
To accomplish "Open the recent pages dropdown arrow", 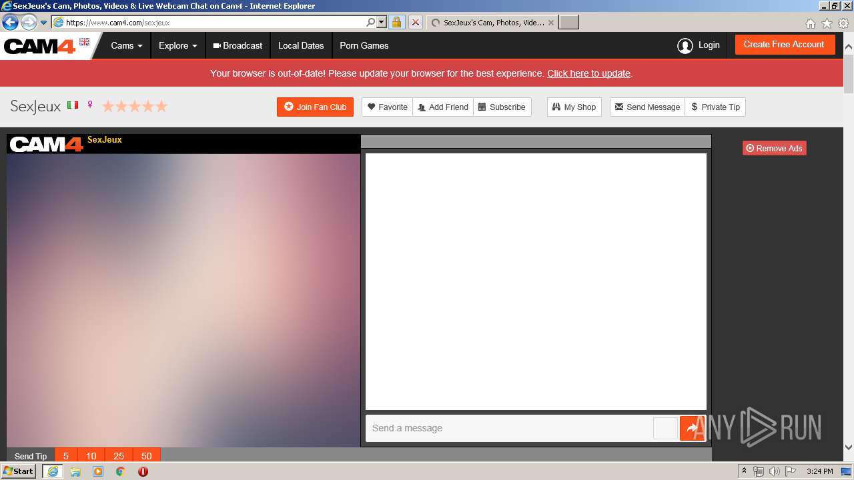I will coord(43,23).
